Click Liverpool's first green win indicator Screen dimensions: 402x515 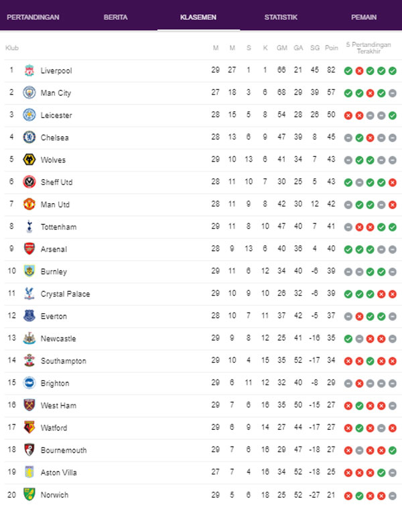point(348,70)
